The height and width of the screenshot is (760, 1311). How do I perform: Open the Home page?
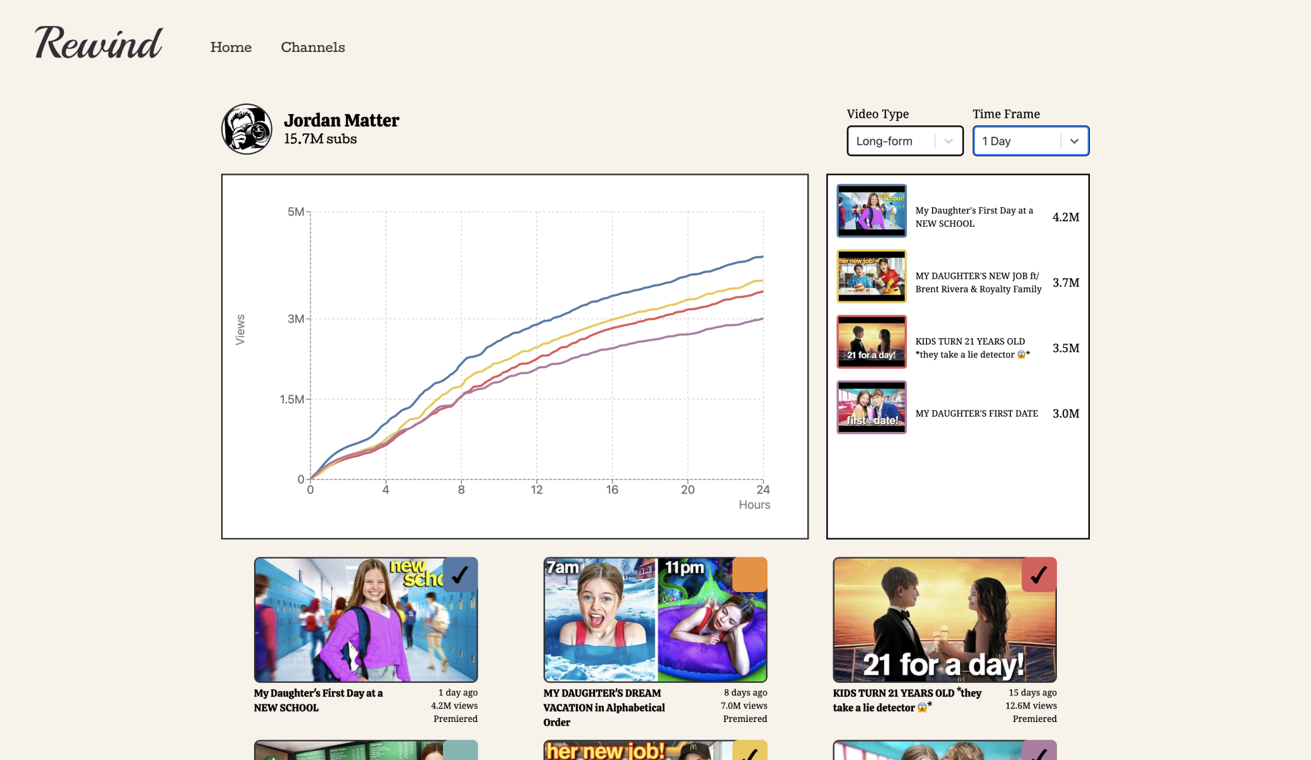tap(231, 47)
